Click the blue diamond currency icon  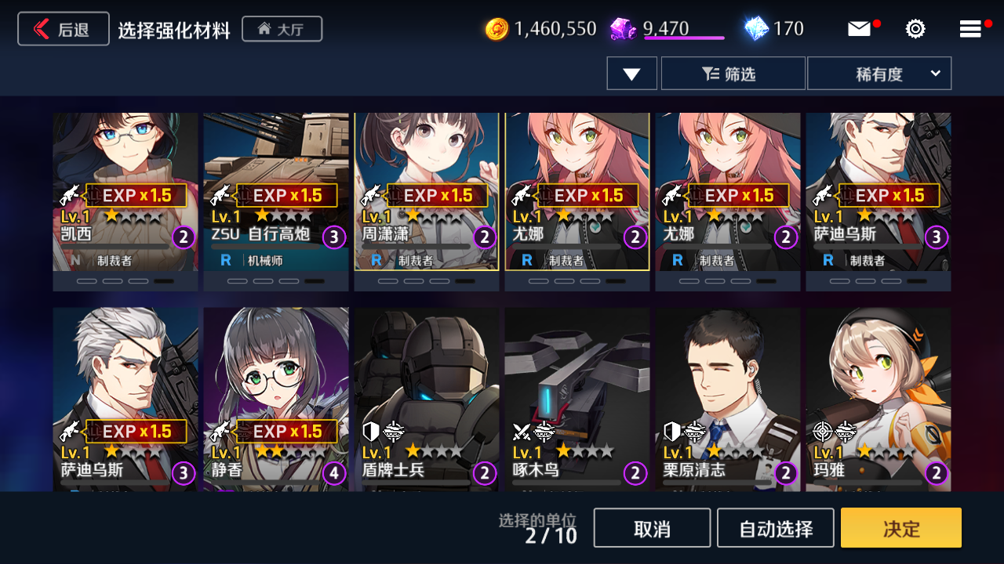coord(756,29)
